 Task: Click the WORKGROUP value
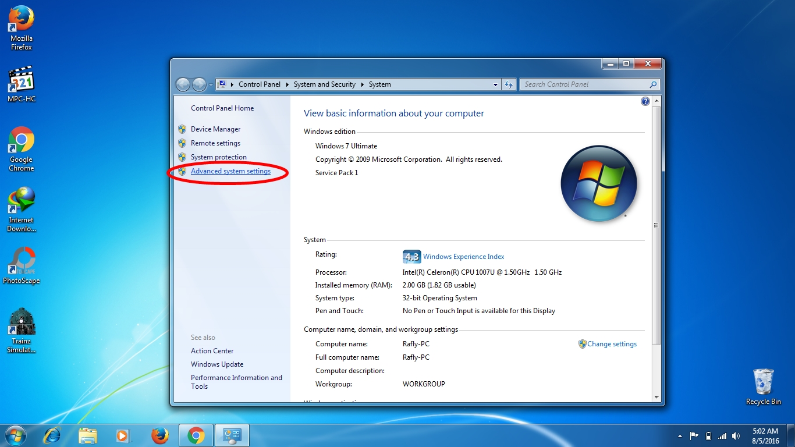[x=424, y=384]
